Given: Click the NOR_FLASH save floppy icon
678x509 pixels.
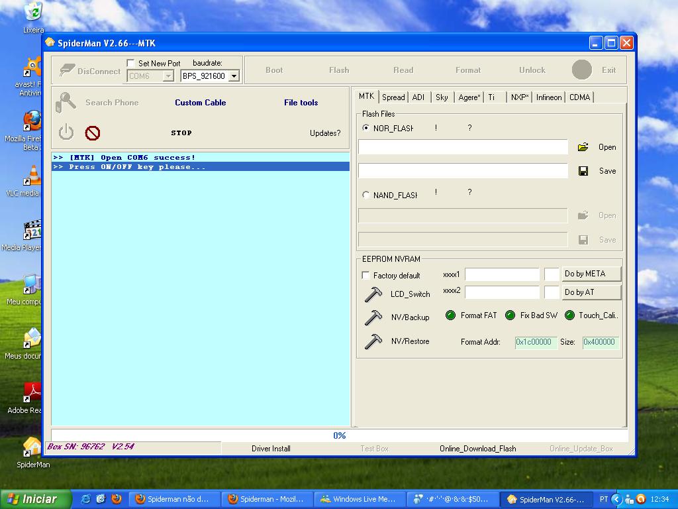Looking at the screenshot, I should tap(583, 171).
